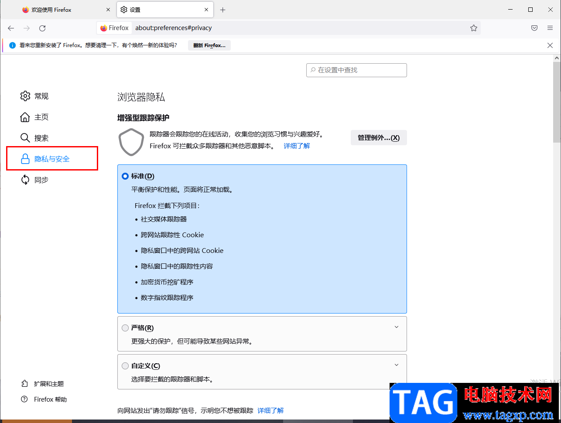Open 扩展和主题 link

[x=49, y=384]
